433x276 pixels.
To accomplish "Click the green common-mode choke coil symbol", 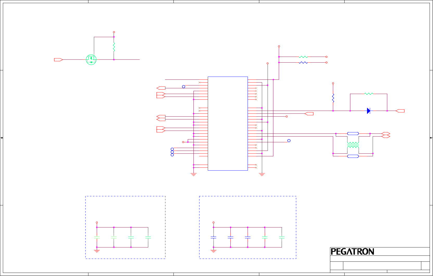I will tap(353, 145).
